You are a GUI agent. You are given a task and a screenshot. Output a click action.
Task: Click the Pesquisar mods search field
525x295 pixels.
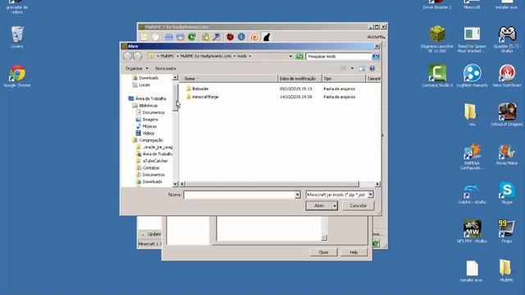click(339, 57)
